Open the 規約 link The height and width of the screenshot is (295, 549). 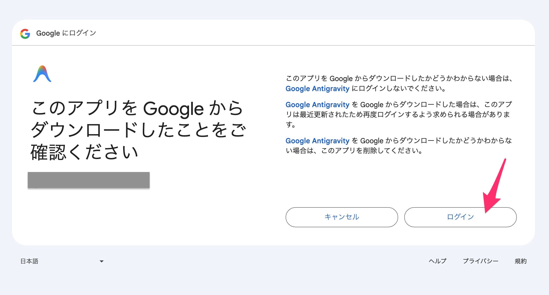[521, 261]
